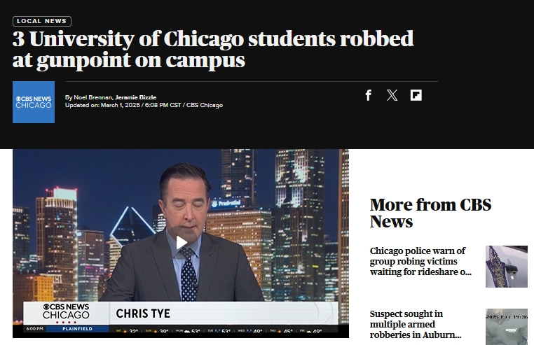Click the CBS News Chicago logo inside video
The width and height of the screenshot is (534, 345).
click(66, 313)
